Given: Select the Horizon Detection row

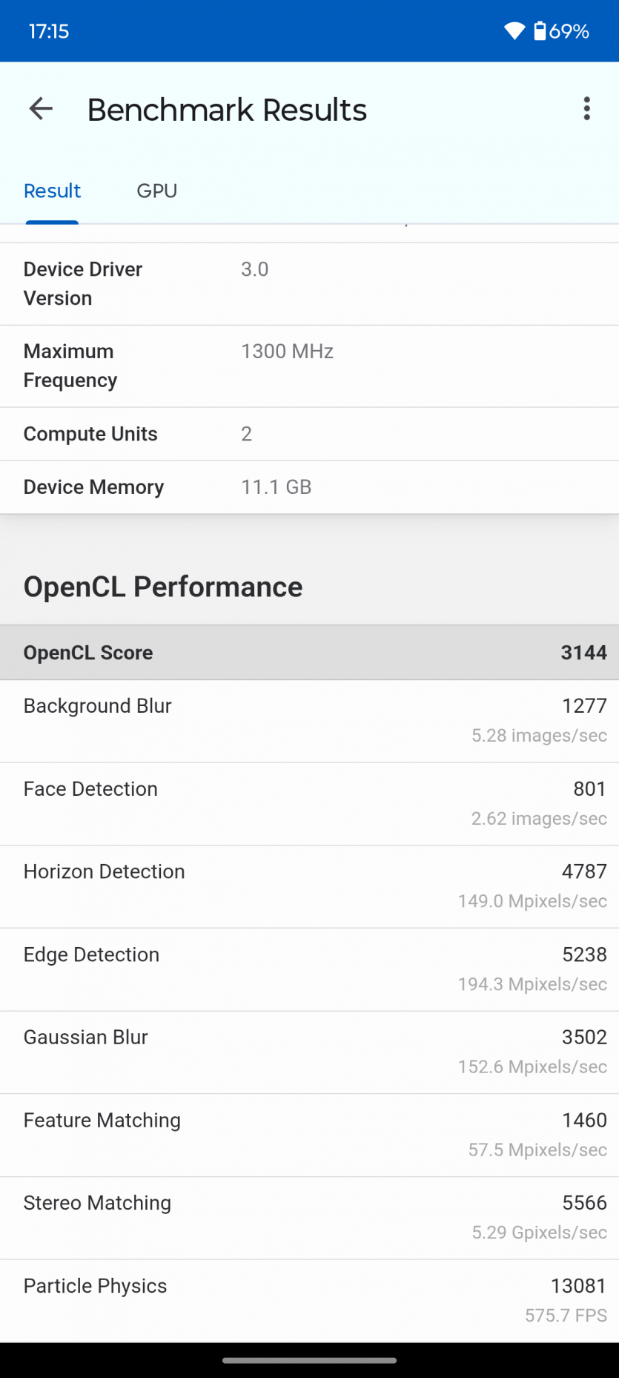Looking at the screenshot, I should click(309, 886).
